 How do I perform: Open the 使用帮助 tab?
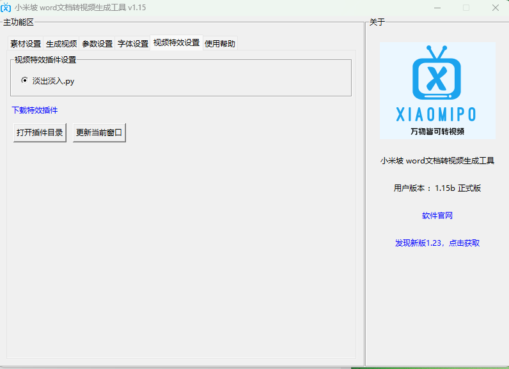pos(220,44)
